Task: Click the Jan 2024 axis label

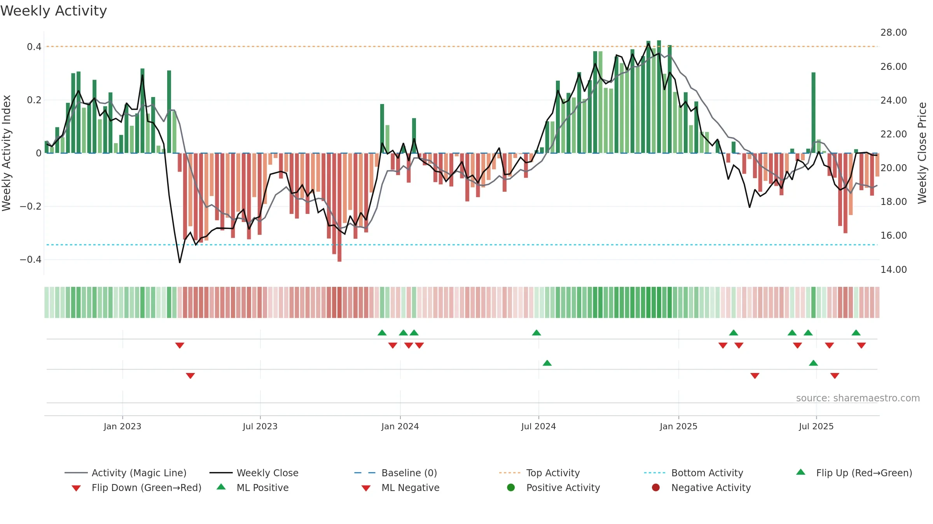Action: [400, 426]
